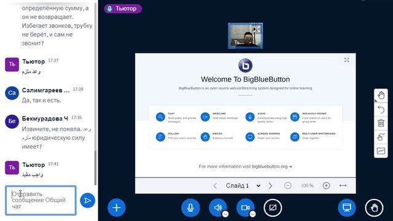Click the Audio feature icon on slide

pos(250,117)
